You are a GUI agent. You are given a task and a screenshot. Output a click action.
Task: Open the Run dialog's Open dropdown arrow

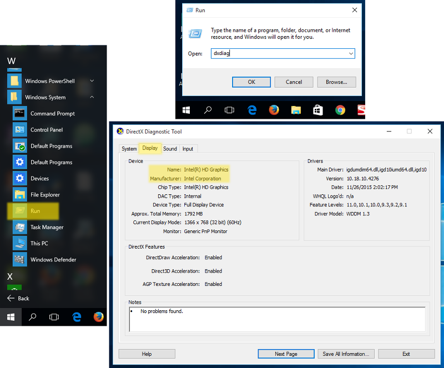[x=351, y=54]
